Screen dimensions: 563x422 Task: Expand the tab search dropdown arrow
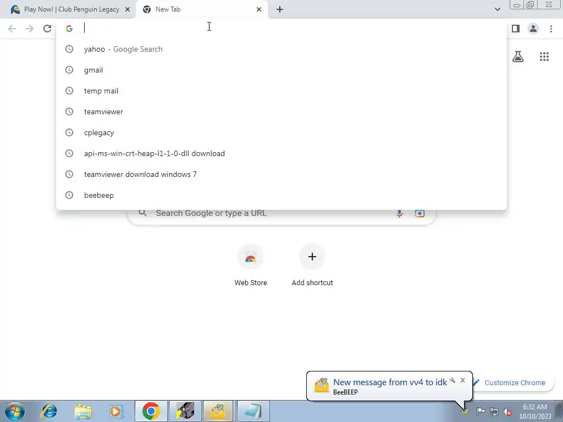497,9
